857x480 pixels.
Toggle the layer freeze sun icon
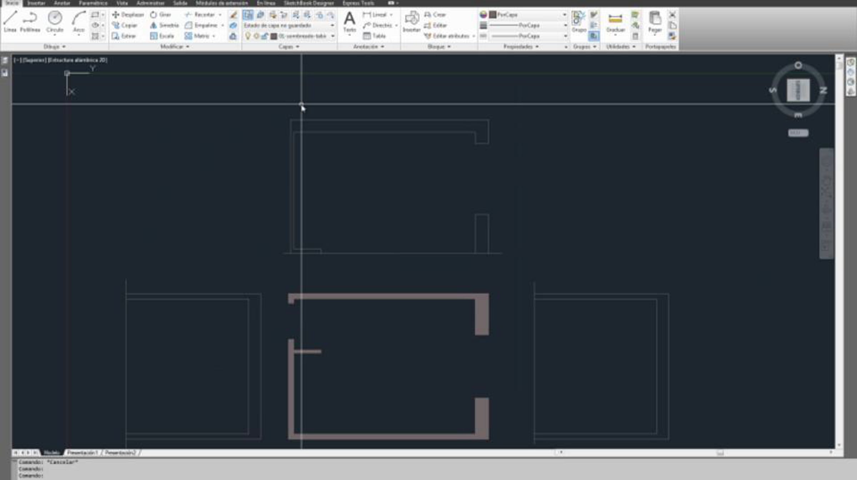(x=256, y=36)
